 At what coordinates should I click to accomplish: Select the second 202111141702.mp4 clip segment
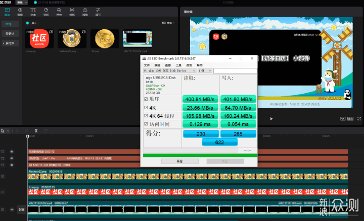[313, 209]
